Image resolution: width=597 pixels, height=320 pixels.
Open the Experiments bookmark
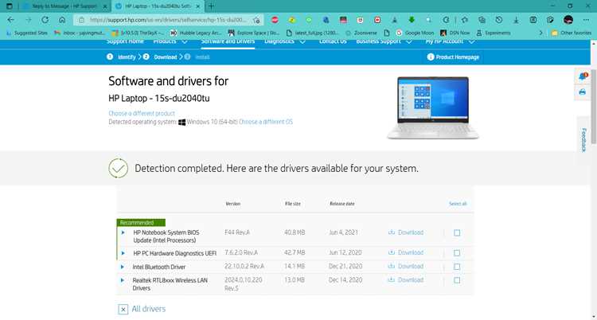[x=494, y=33]
